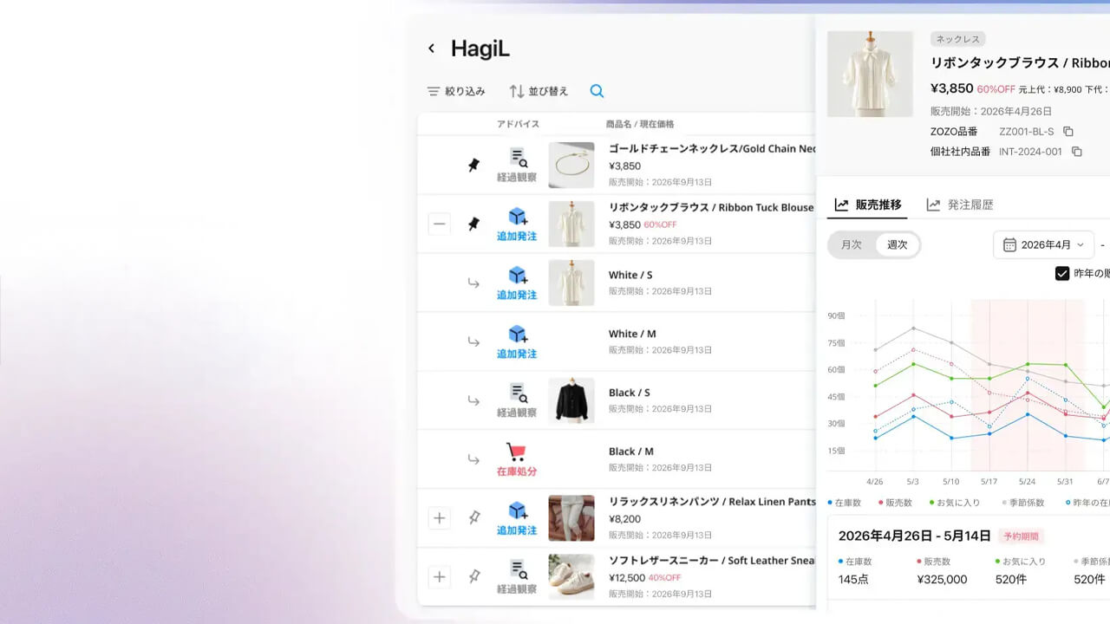This screenshot has height=624, width=1110.
Task: Click the ¥325,000 sales value
Action: point(942,580)
